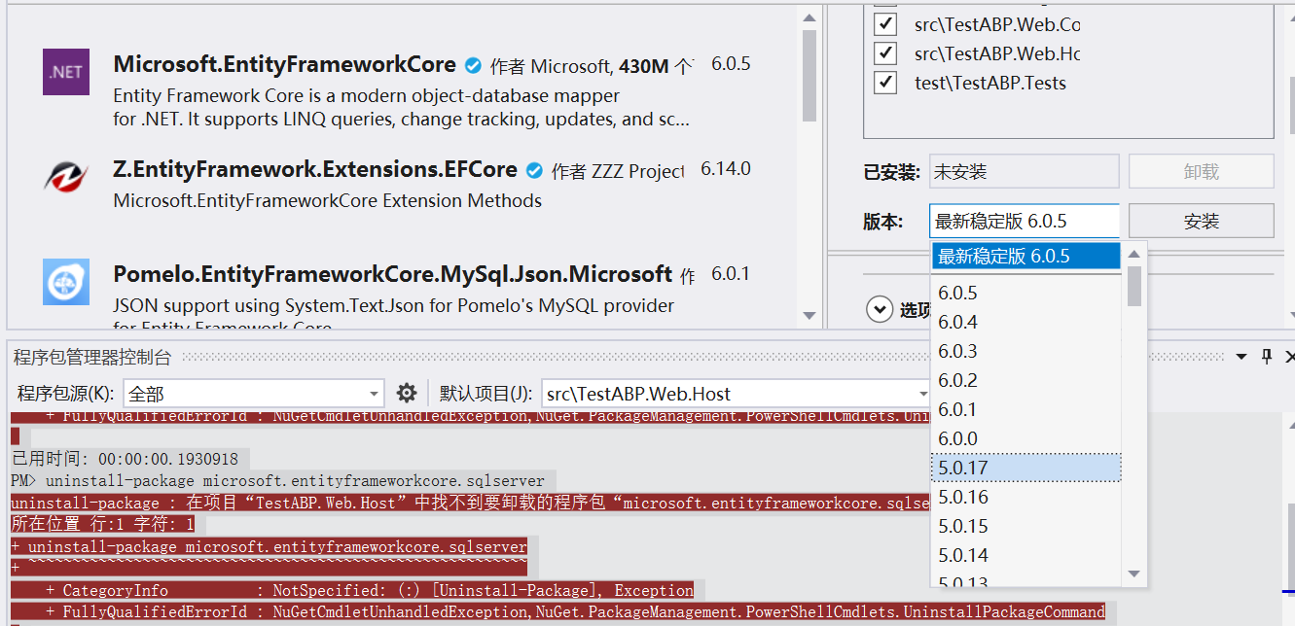Uncheck the test\TestABP.Tests project

click(x=884, y=82)
